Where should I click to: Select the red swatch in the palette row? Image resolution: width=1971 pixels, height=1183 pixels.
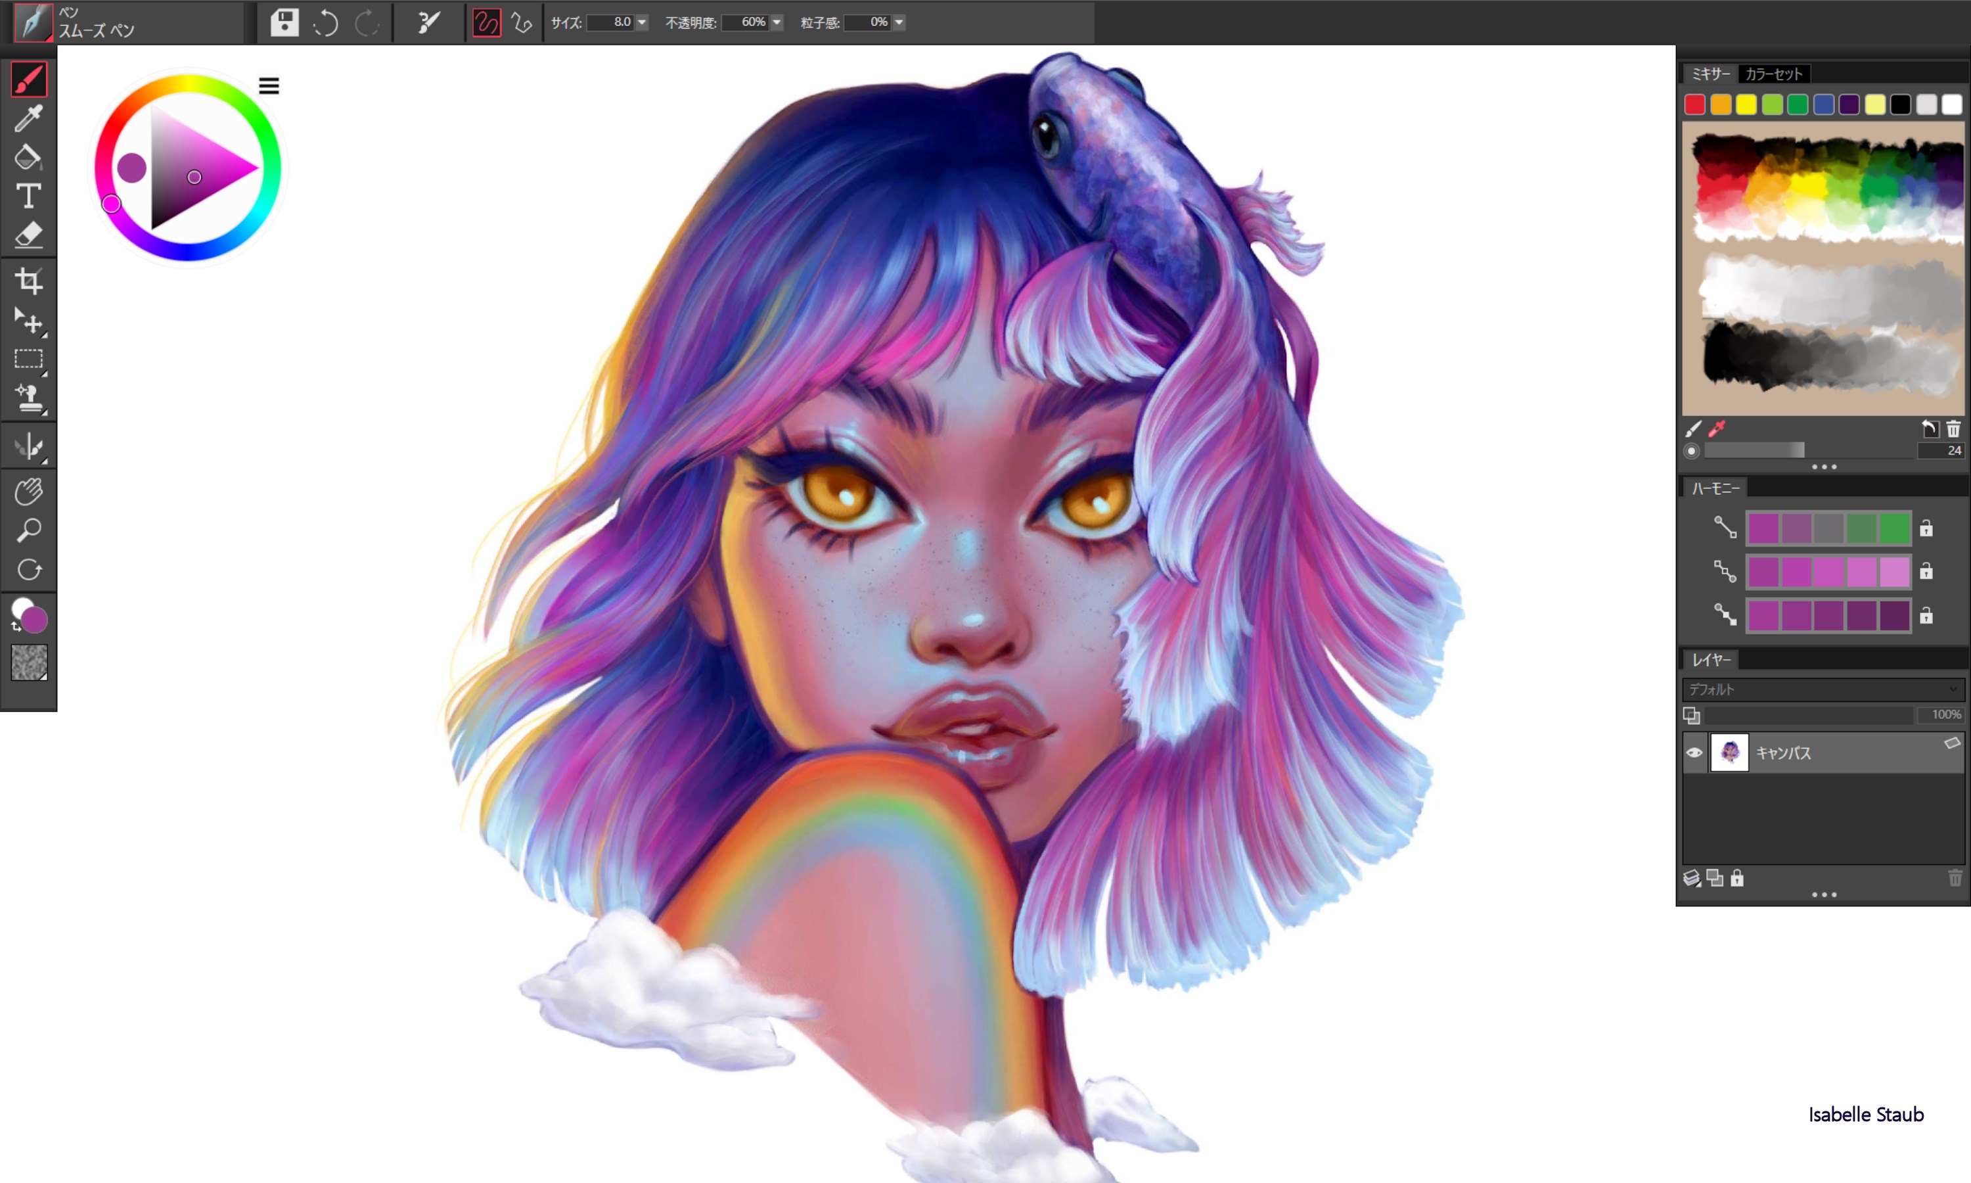click(x=1694, y=104)
